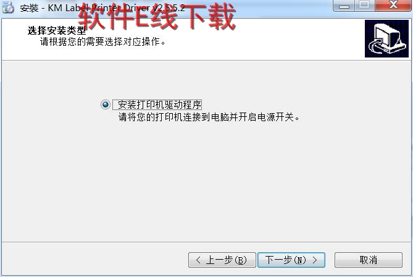Select the 安装打印机驱动程序 radio button
The width and height of the screenshot is (413, 277).
pos(106,104)
